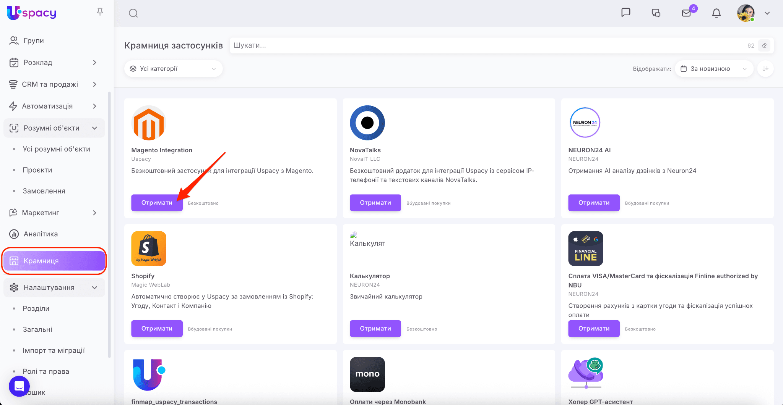Toggle sort direction arrow button
Image resolution: width=783 pixels, height=405 pixels.
pos(765,69)
